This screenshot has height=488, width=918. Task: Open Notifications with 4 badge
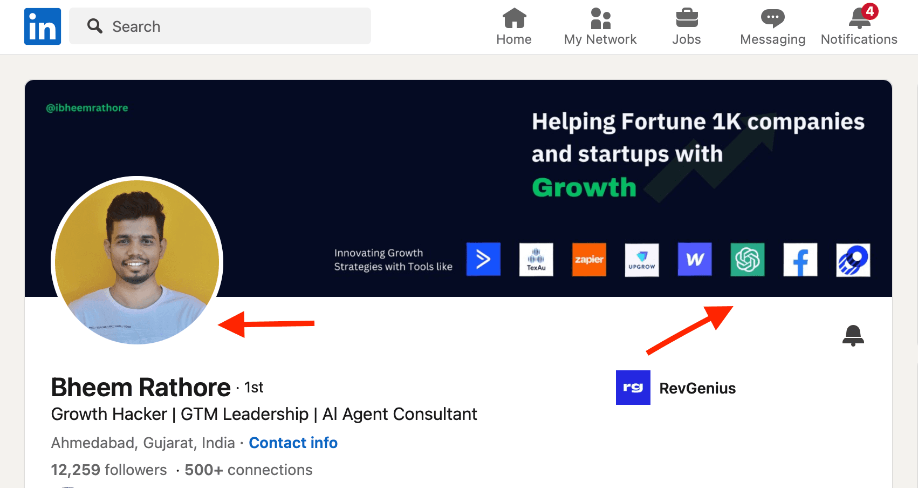coord(859,19)
